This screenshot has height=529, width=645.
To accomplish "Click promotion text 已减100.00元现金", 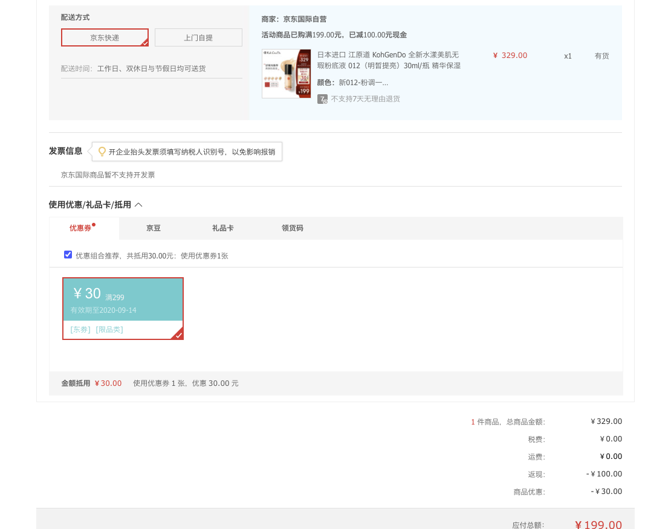I will coord(378,35).
